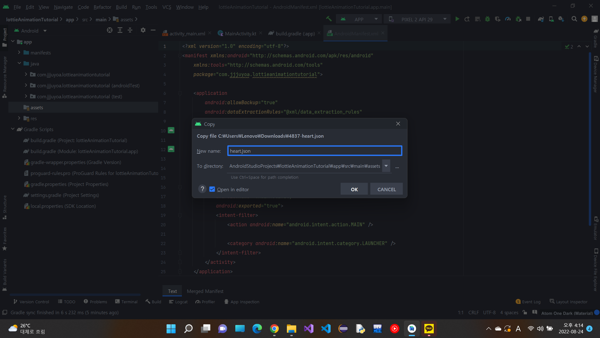Expand the manifests folder in tree
Viewport: 600px width, 338px height.
(19, 53)
